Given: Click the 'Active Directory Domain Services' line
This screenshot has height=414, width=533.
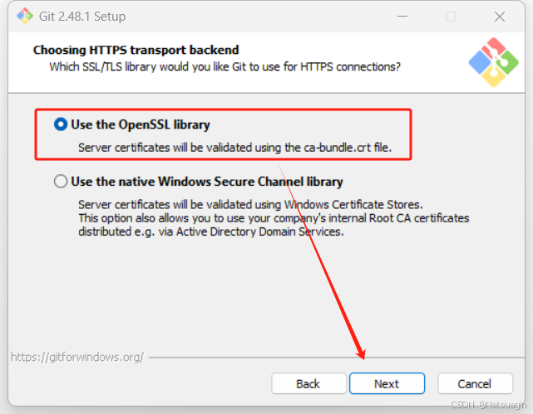Looking at the screenshot, I should click(211, 231).
